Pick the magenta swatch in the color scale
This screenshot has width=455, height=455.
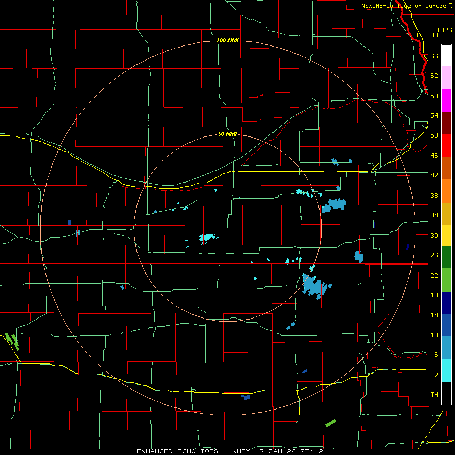(x=446, y=101)
